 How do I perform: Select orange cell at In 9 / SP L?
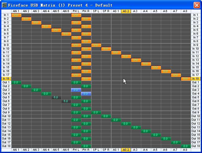(x=96, y=45)
